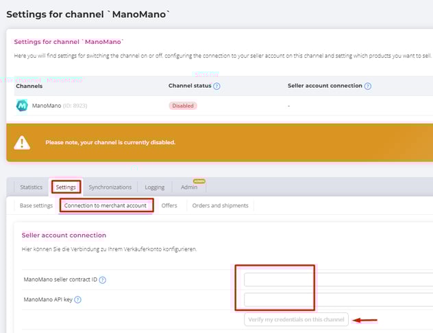
Task: Open the Admin tab
Action: pyautogui.click(x=189, y=187)
